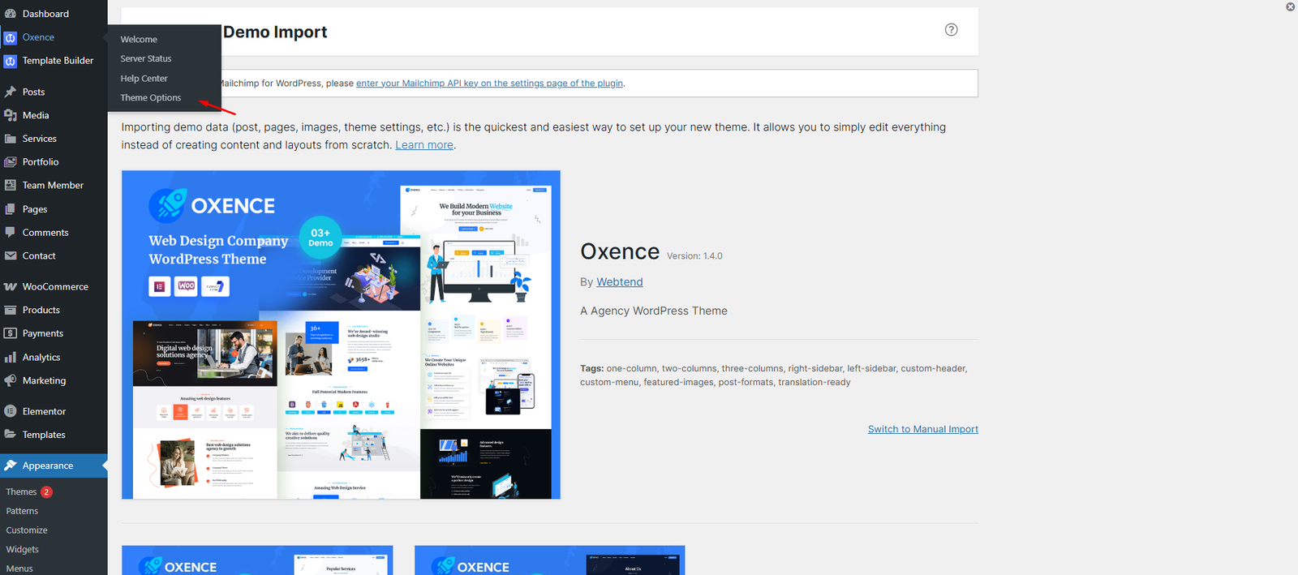Click the Learn more link
The width and height of the screenshot is (1298, 575).
coord(423,145)
